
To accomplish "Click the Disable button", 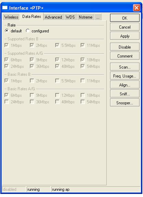I will point(125,47).
